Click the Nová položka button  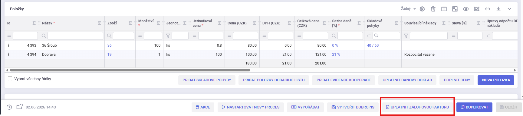point(496,80)
